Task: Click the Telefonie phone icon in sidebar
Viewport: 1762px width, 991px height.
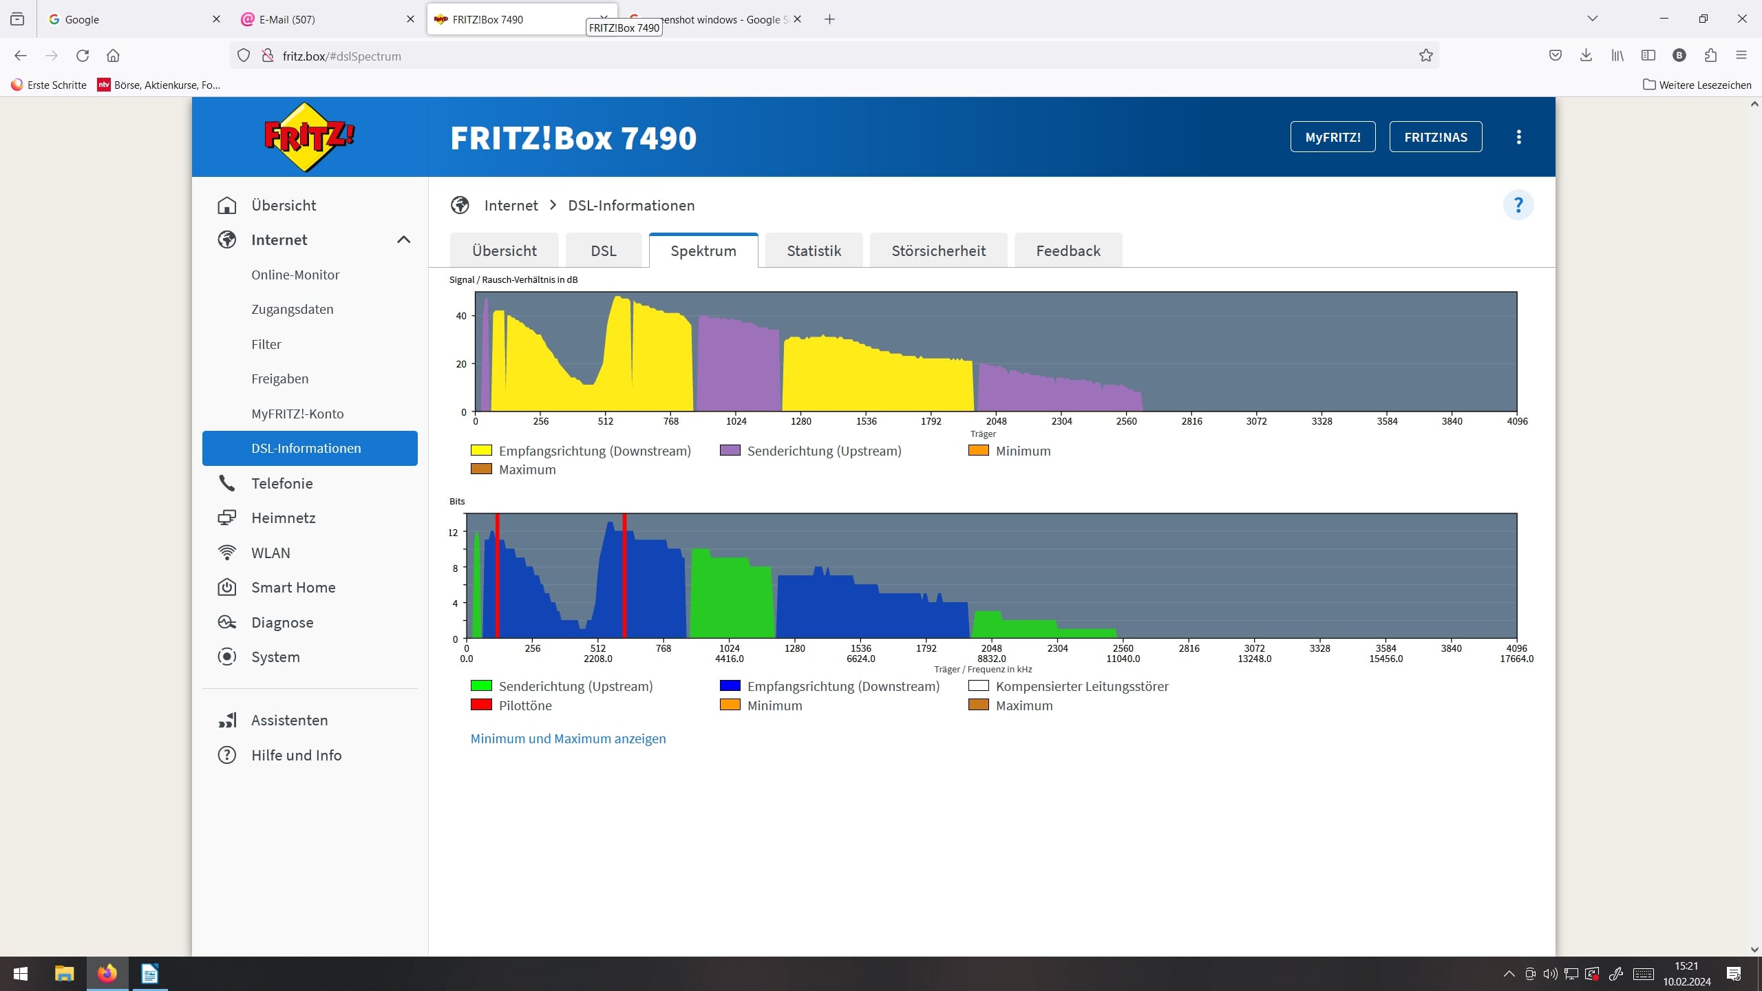Action: click(x=226, y=483)
